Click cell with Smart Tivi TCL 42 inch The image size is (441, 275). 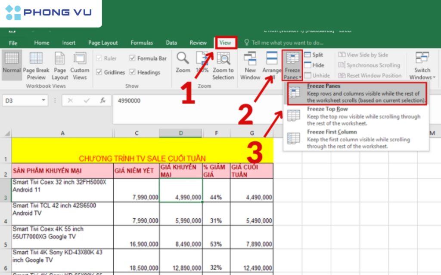click(x=62, y=214)
